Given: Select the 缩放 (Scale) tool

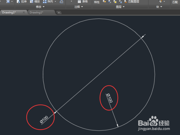Looking at the screenshot, I should coord(35,1).
